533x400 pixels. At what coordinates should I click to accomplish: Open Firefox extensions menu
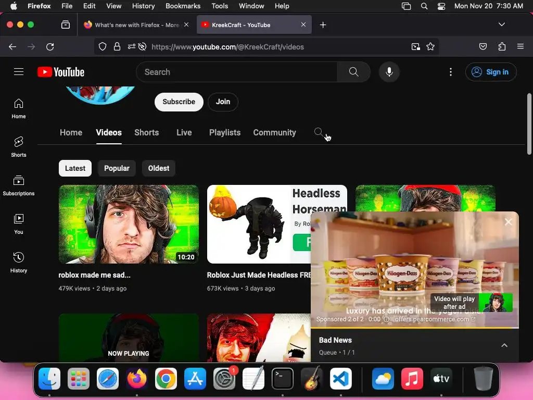click(x=502, y=46)
